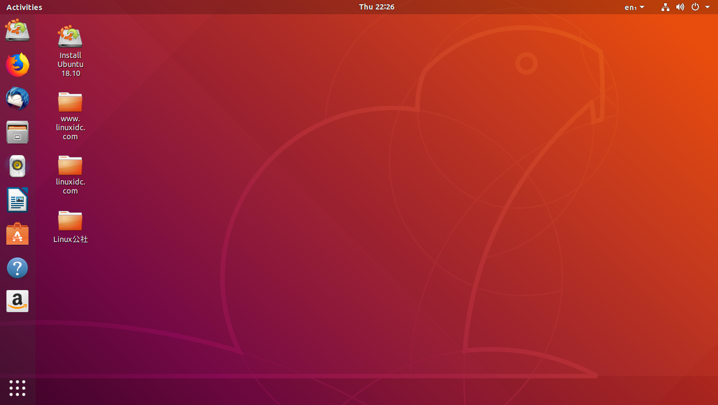Open the Help icon in dock
This screenshot has height=405, width=718.
point(17,268)
